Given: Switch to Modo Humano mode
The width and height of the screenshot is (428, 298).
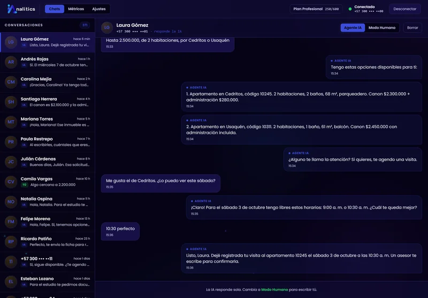Looking at the screenshot, I should click(382, 28).
